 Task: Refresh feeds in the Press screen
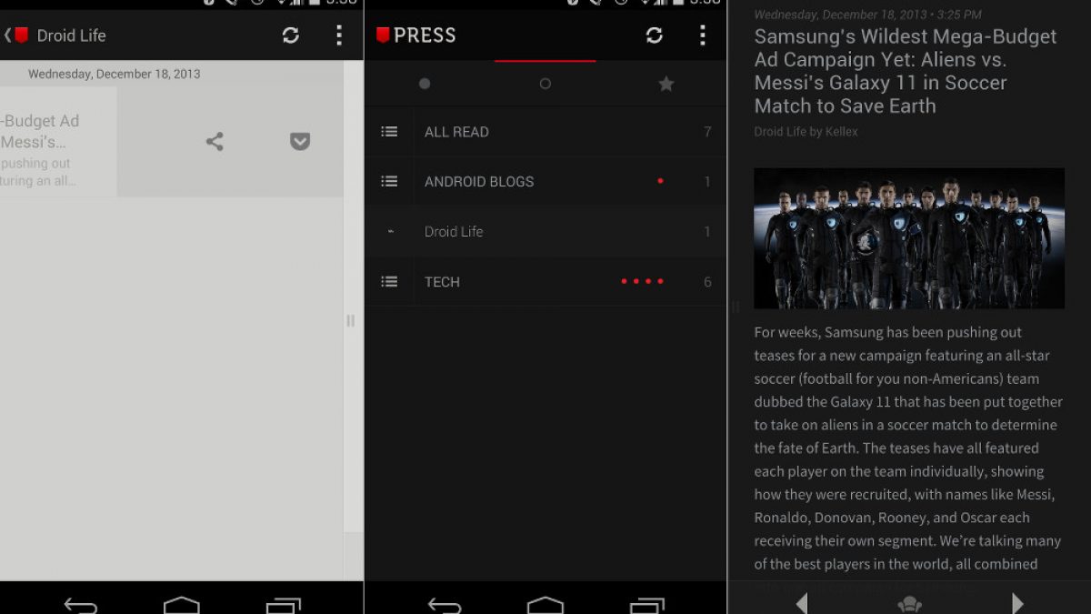[654, 35]
